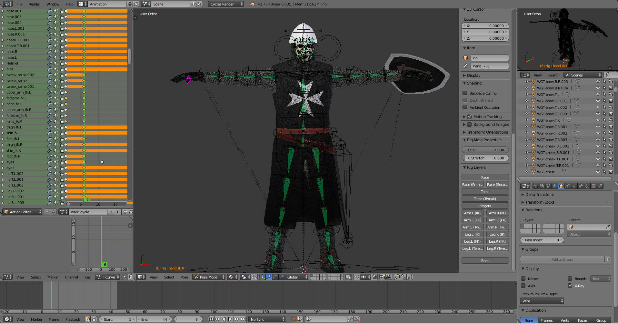Toggle the 3D manipulator widget icon

[x=262, y=277]
